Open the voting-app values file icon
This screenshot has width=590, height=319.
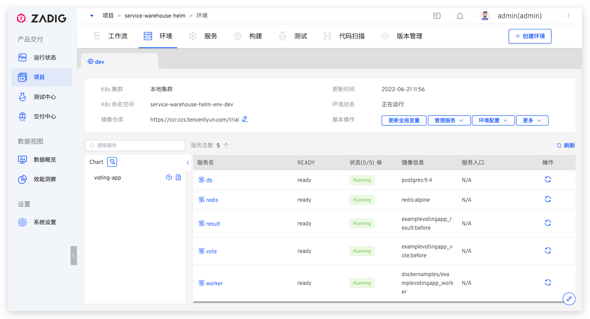point(178,178)
